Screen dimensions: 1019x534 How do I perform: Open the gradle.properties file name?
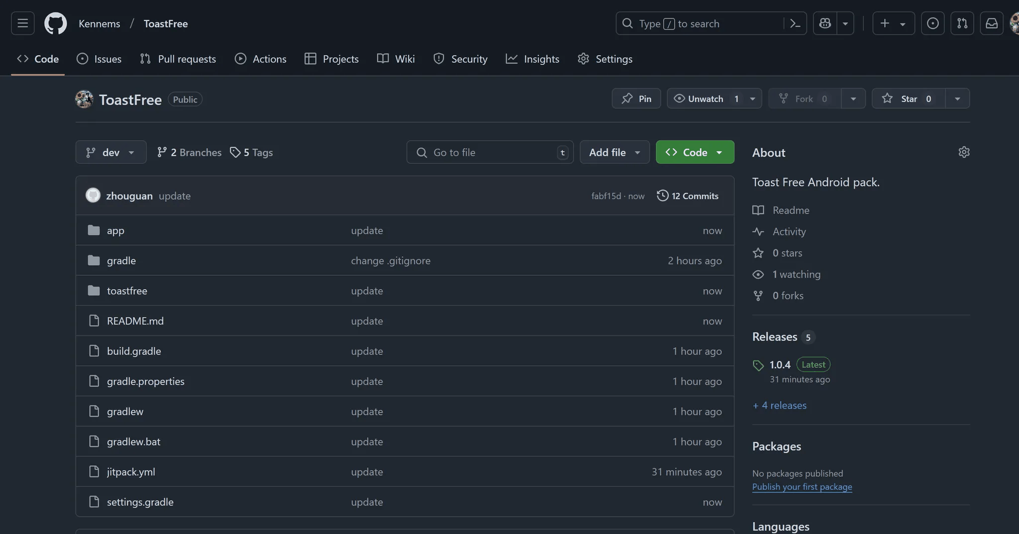(x=146, y=381)
